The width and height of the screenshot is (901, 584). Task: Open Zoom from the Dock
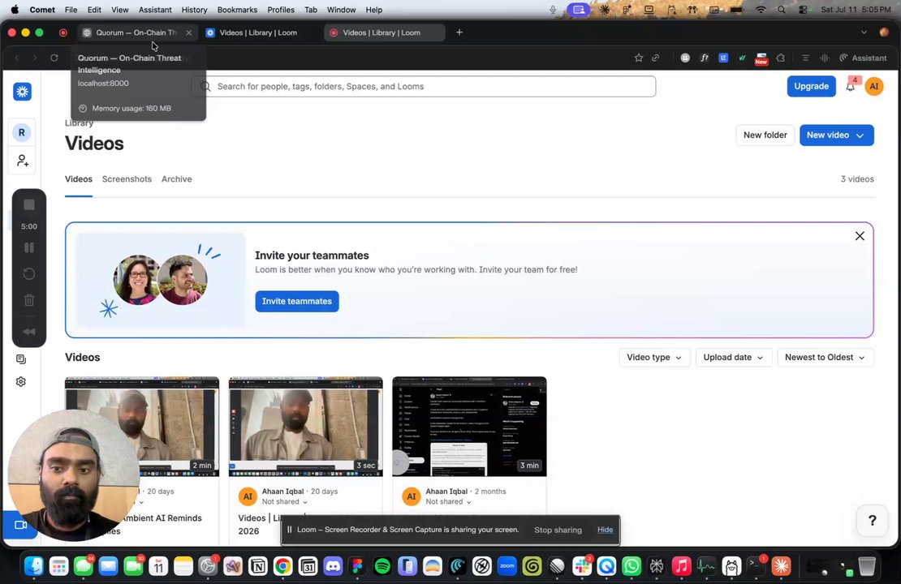507,567
